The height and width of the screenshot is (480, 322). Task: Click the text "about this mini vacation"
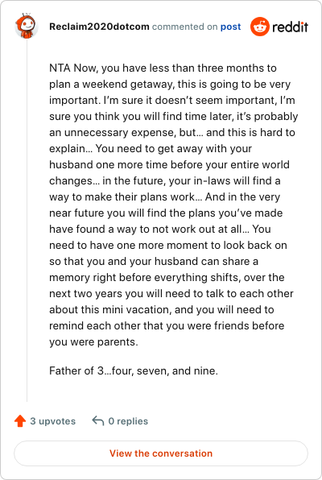click(x=109, y=309)
